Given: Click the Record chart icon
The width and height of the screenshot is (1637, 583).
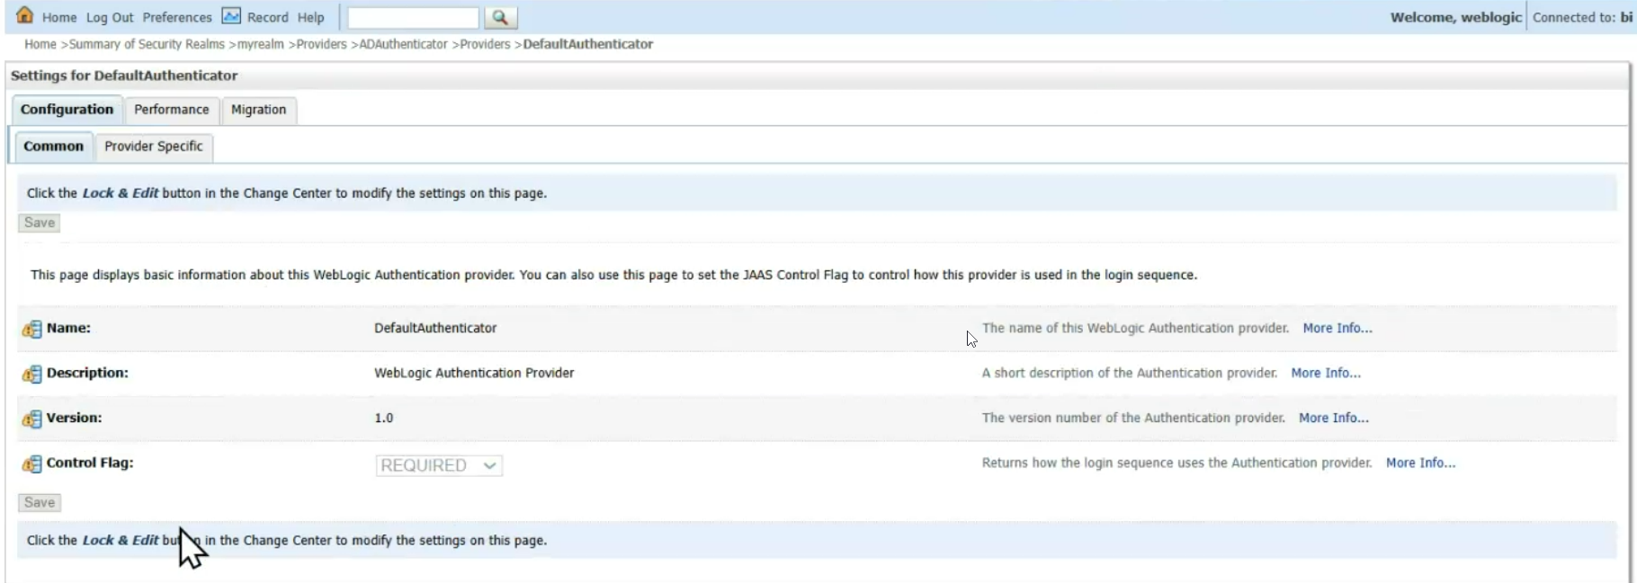Looking at the screenshot, I should 231,16.
